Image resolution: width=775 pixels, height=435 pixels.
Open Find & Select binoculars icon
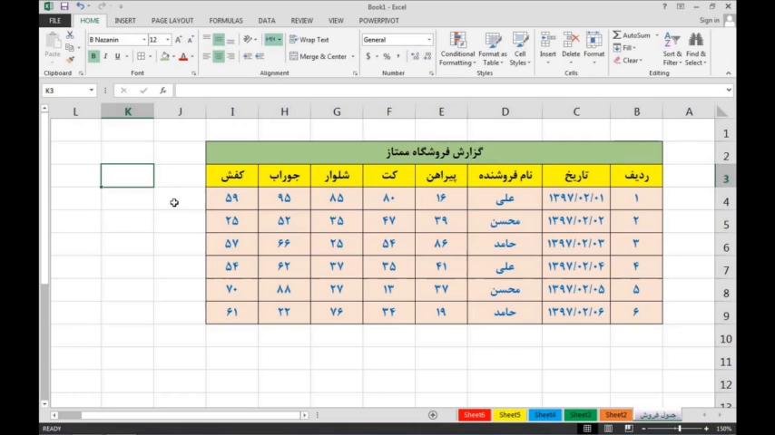[x=696, y=42]
